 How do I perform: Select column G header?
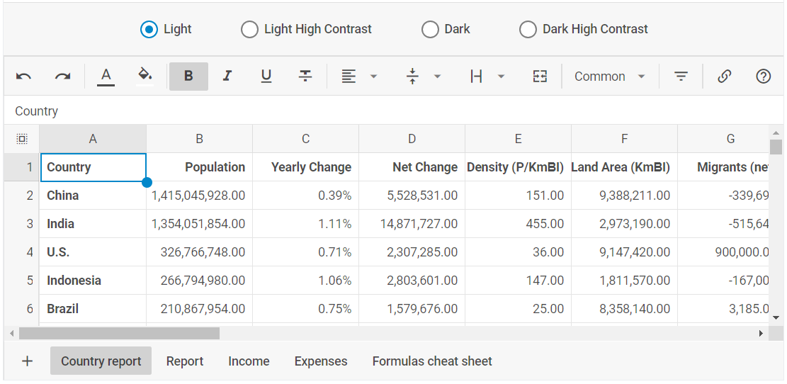click(723, 139)
